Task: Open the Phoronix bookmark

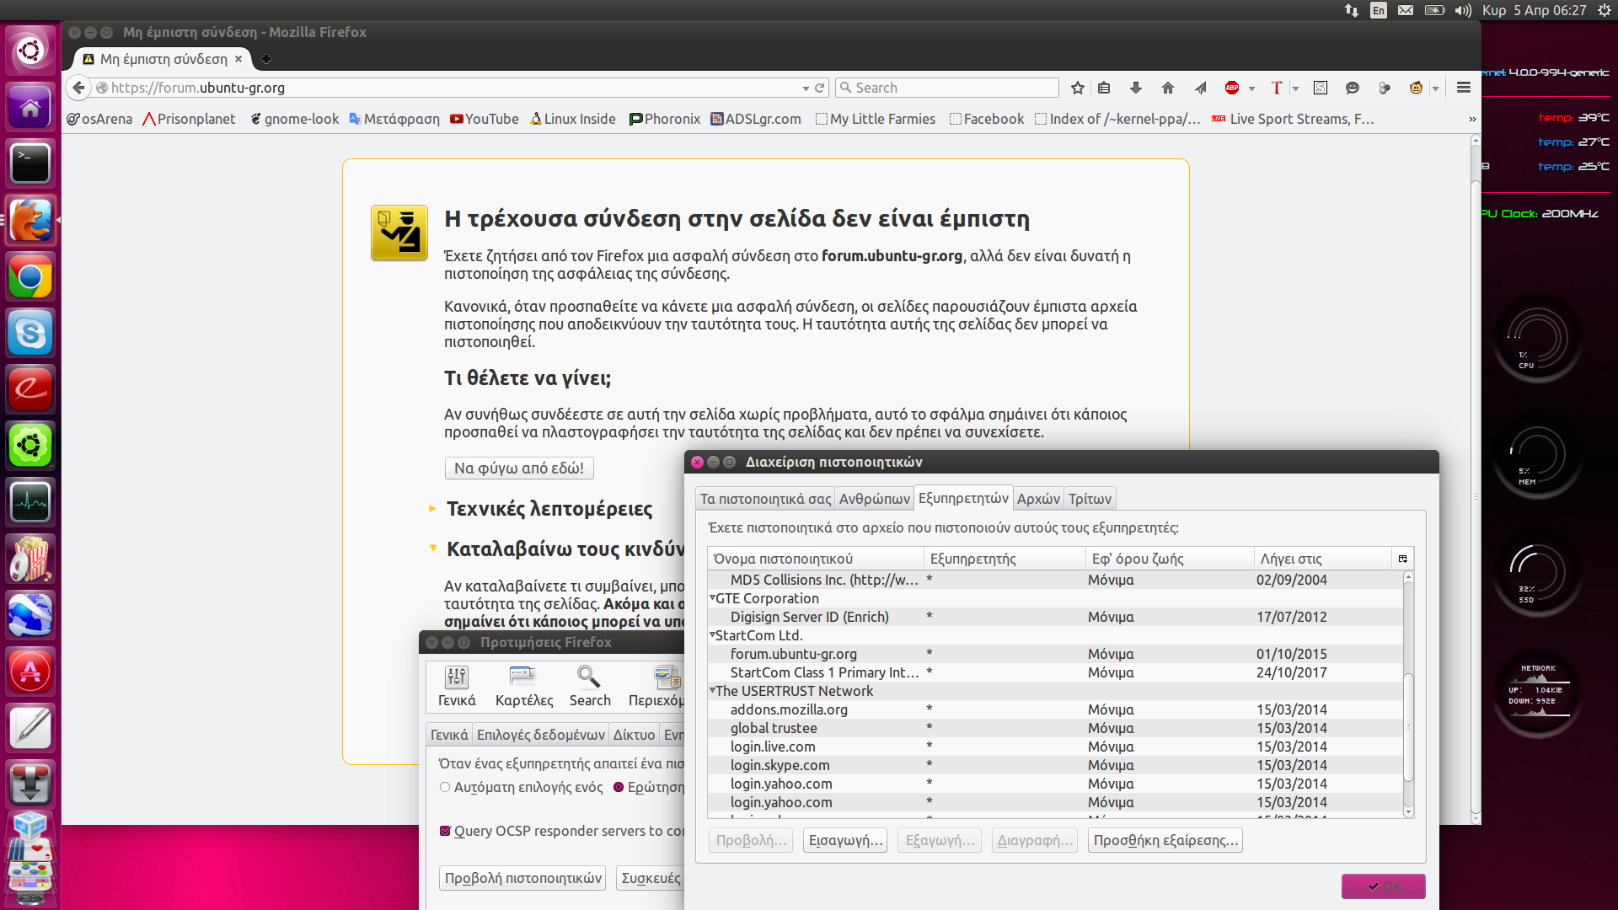Action: point(665,120)
